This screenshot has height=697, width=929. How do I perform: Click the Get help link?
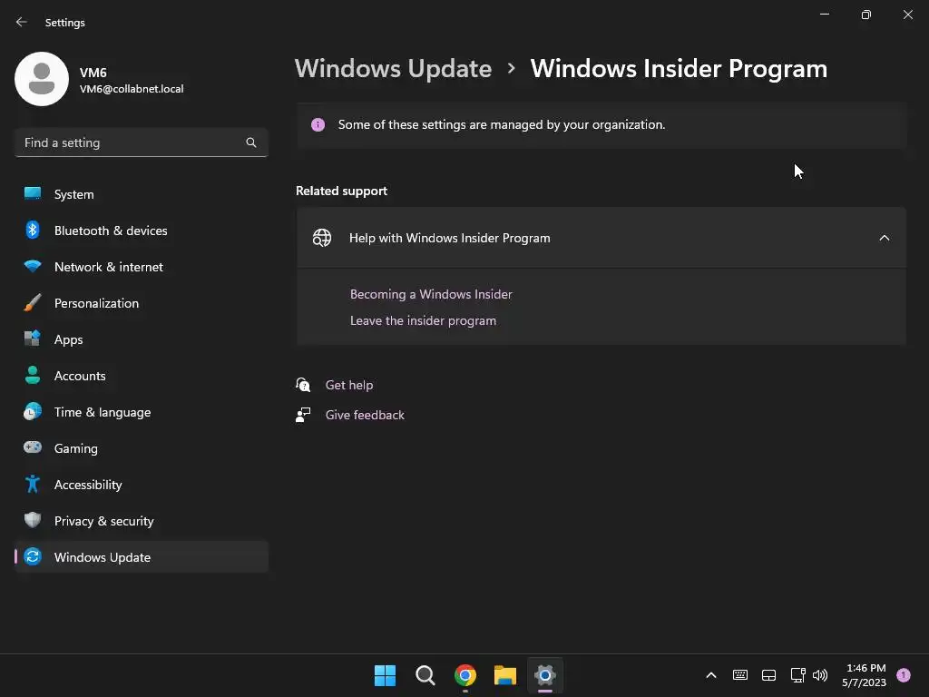point(349,385)
